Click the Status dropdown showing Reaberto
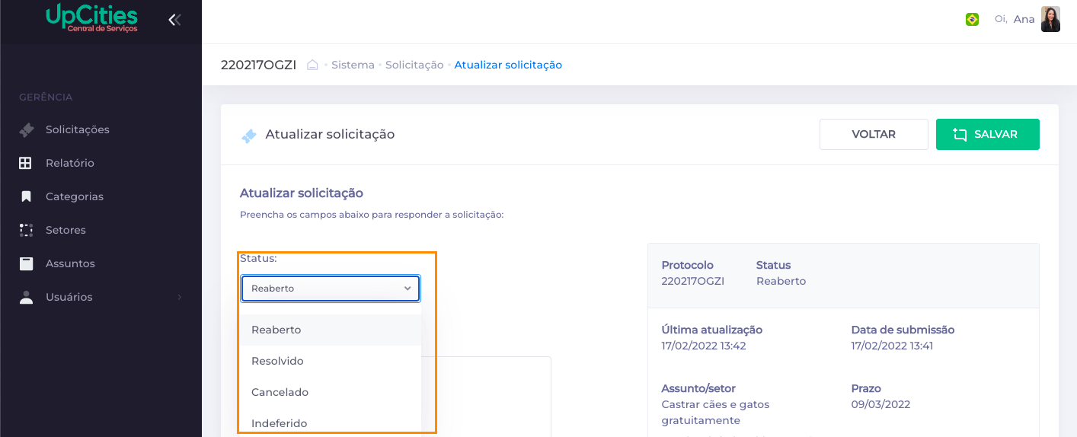 pyautogui.click(x=331, y=289)
